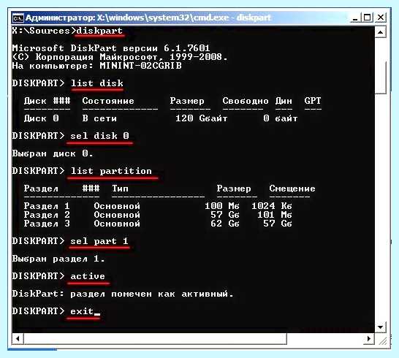399x358 pixels.
Task: Click the 'Раздел 3' row label
Action: [47, 224]
